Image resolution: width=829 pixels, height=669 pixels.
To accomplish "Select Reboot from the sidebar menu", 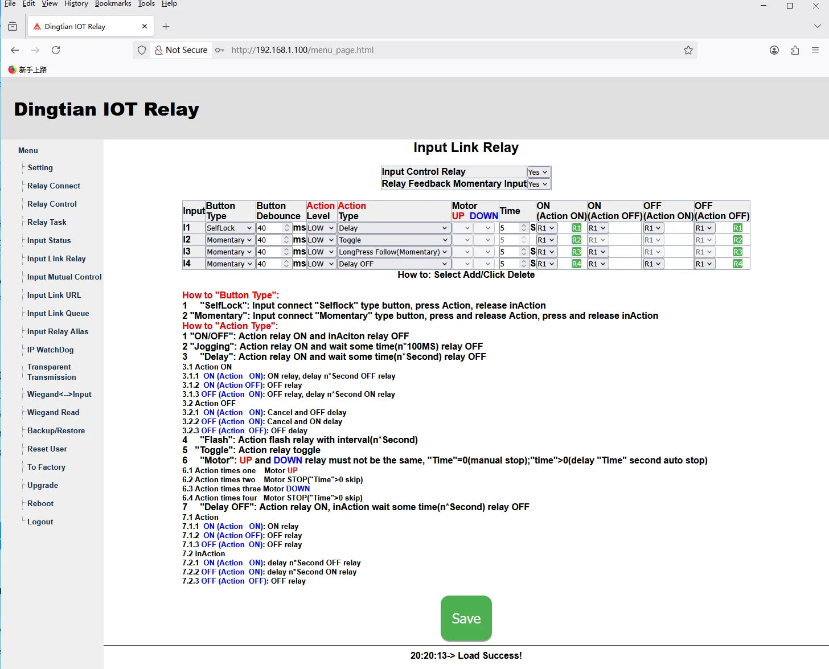I will click(x=40, y=503).
